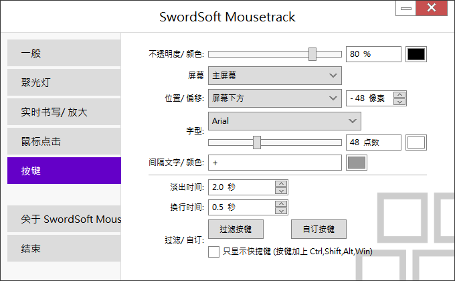455x281 pixels.
Task: Click the 结束 exit button
Action: tap(64, 248)
